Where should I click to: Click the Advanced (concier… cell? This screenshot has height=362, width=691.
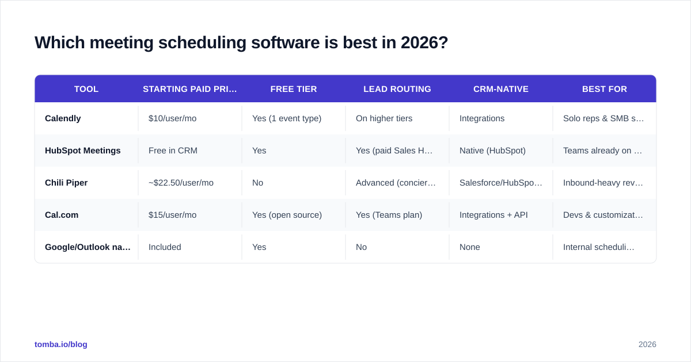396,183
